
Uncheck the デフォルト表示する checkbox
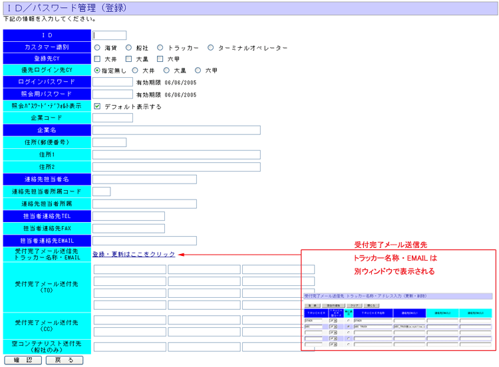[x=97, y=106]
